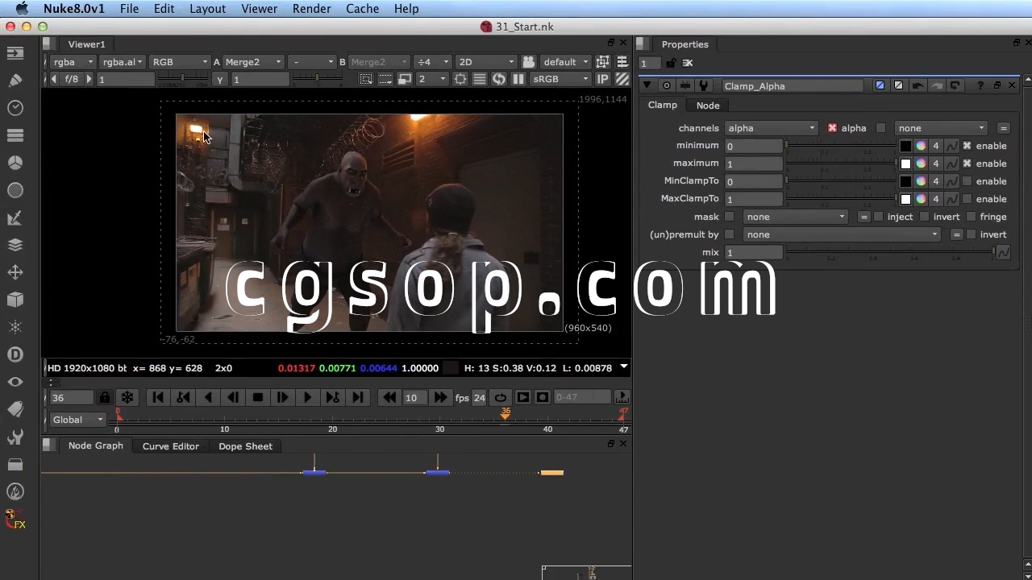Switch to the Curve Editor tab

(x=170, y=446)
